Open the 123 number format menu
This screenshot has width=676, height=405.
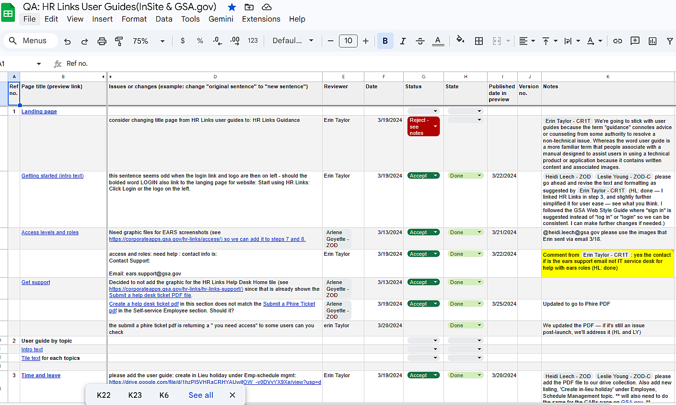click(253, 41)
